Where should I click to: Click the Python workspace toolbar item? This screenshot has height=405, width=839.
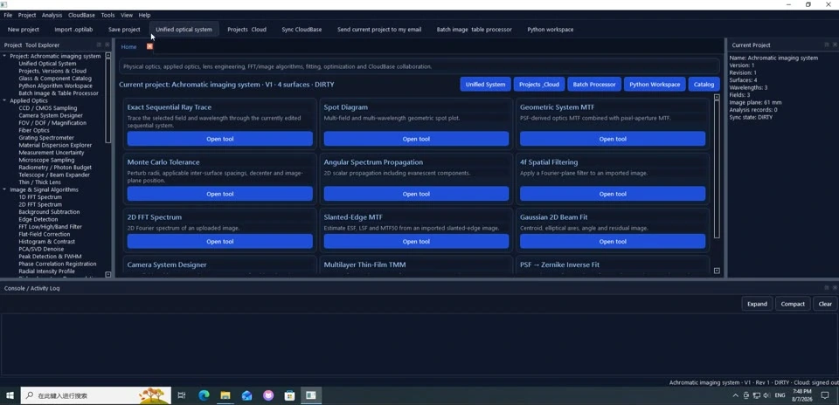tap(550, 30)
